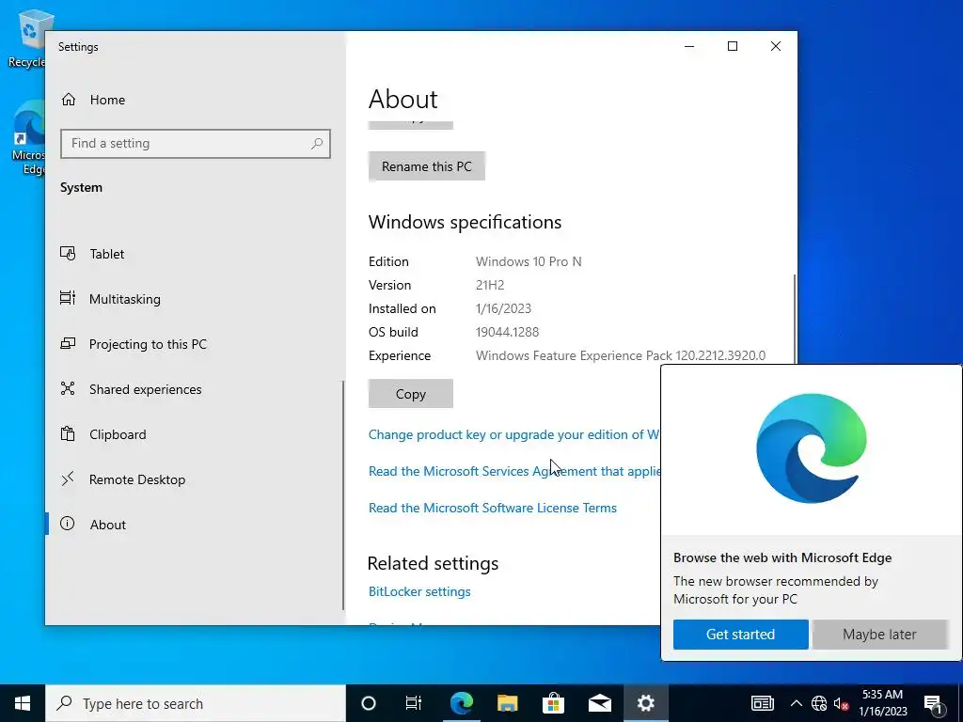This screenshot has width=963, height=722.
Task: Click the muted volume tray icon
Action: (841, 703)
